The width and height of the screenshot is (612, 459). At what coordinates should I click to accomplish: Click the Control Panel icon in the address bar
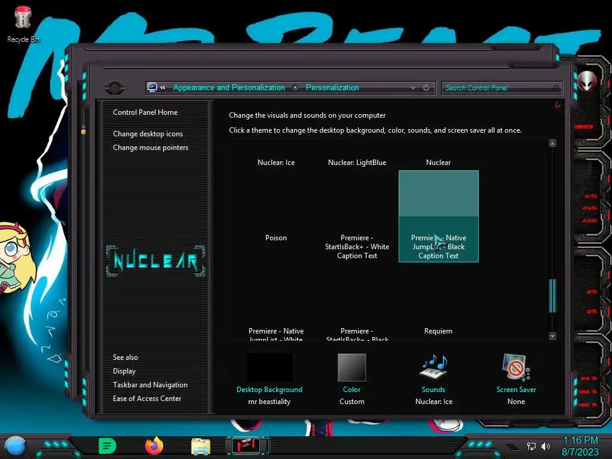pos(152,87)
